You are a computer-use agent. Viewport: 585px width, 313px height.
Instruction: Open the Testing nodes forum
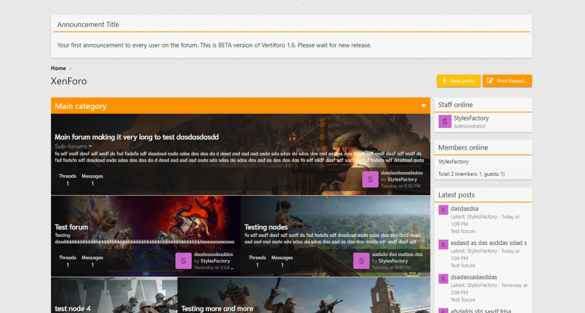click(x=266, y=227)
